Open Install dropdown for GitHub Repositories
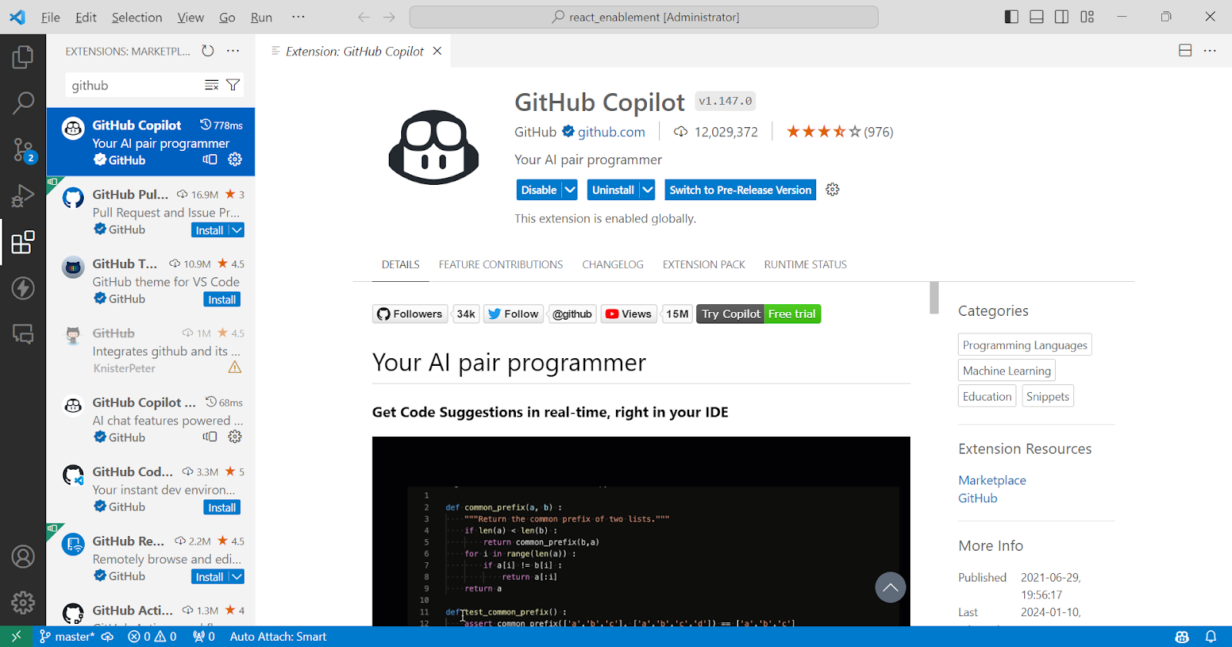 [x=237, y=577]
